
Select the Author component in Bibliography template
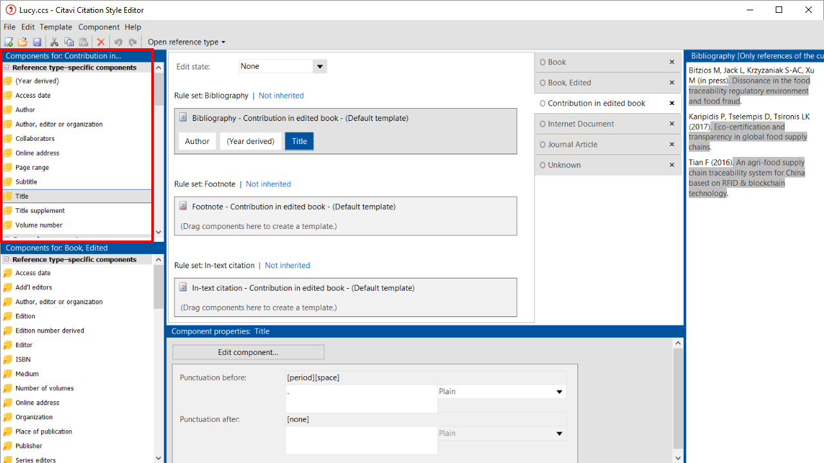coord(197,141)
